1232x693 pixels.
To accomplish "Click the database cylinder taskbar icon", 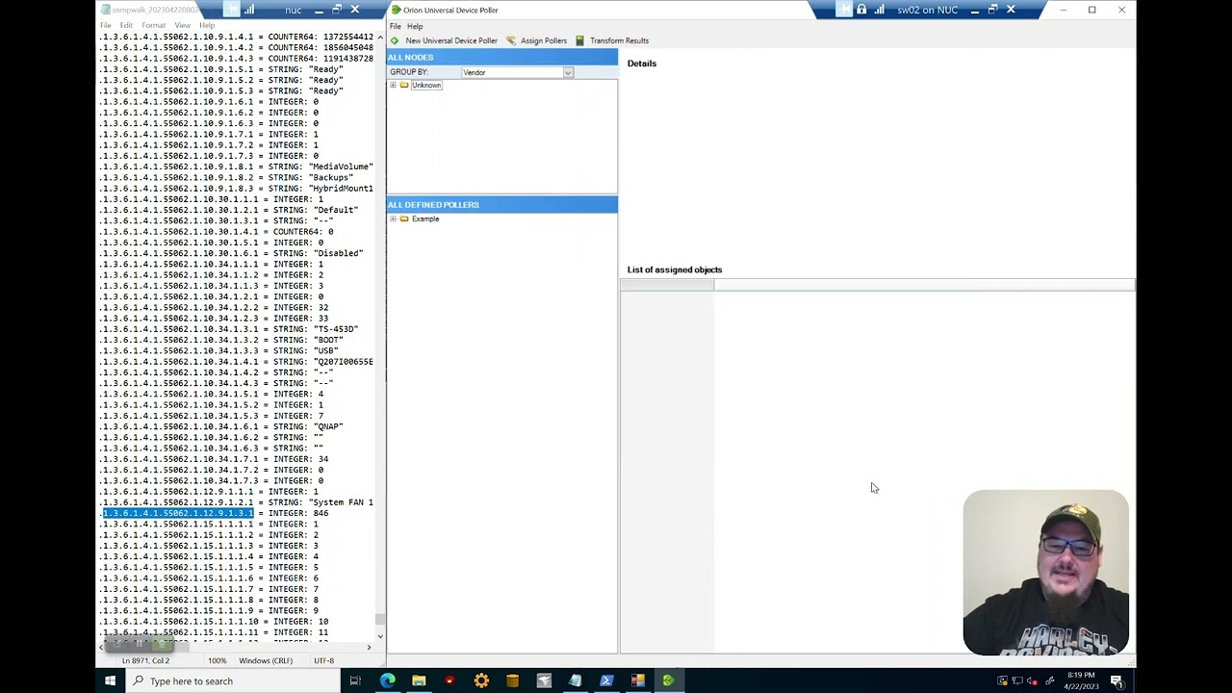I will pos(512,681).
